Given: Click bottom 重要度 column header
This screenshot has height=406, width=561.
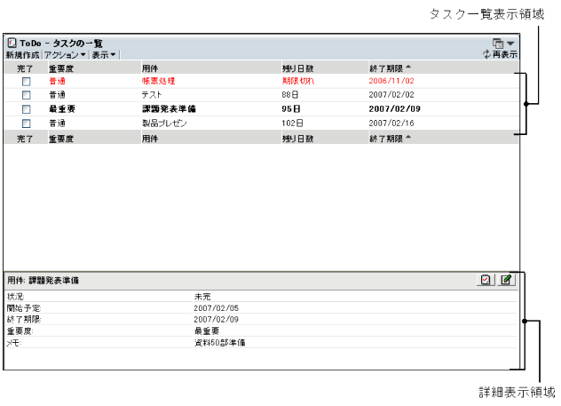Looking at the screenshot, I should click(61, 139).
